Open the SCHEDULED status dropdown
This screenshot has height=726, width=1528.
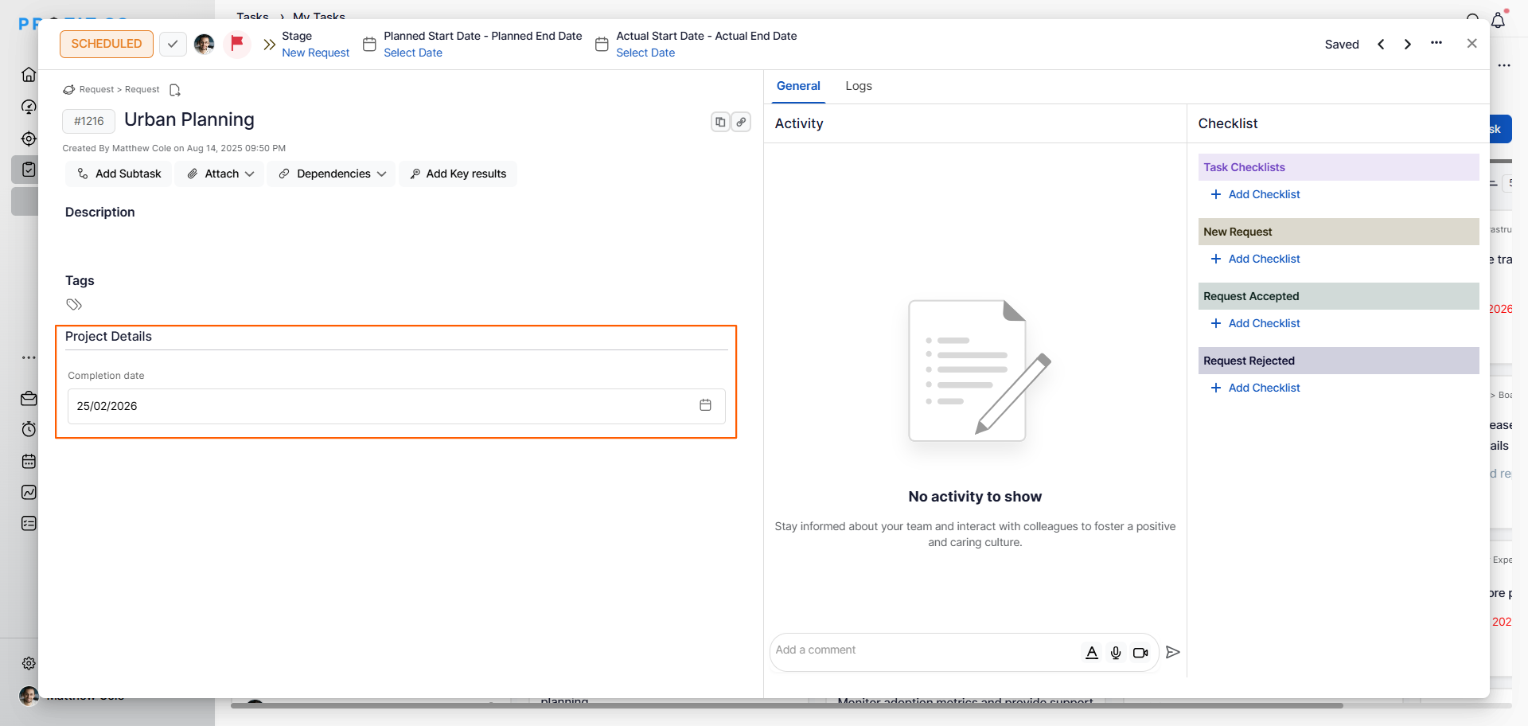click(107, 44)
